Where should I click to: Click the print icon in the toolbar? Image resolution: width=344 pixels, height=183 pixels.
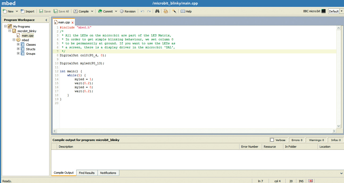pos(166,11)
